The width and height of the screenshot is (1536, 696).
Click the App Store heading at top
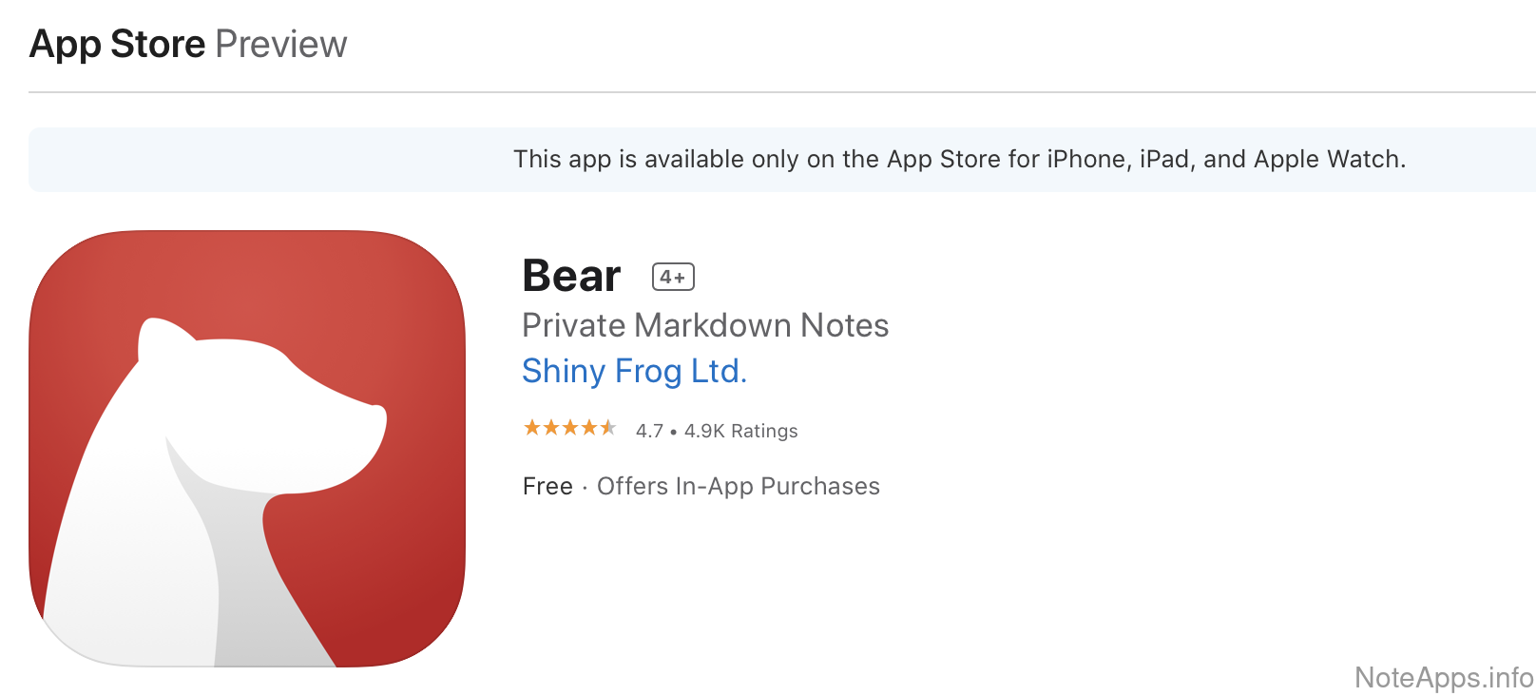pos(118,44)
